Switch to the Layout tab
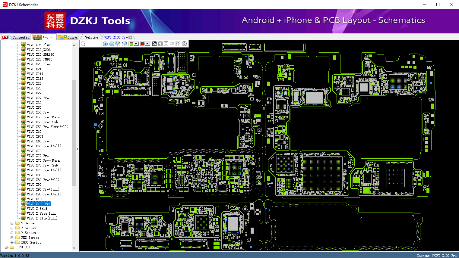This screenshot has width=459, height=258. point(44,37)
